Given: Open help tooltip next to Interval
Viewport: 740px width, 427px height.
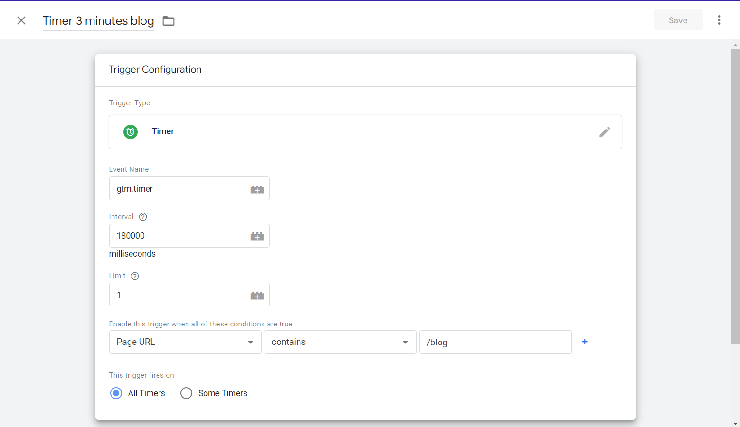Looking at the screenshot, I should 143,217.
